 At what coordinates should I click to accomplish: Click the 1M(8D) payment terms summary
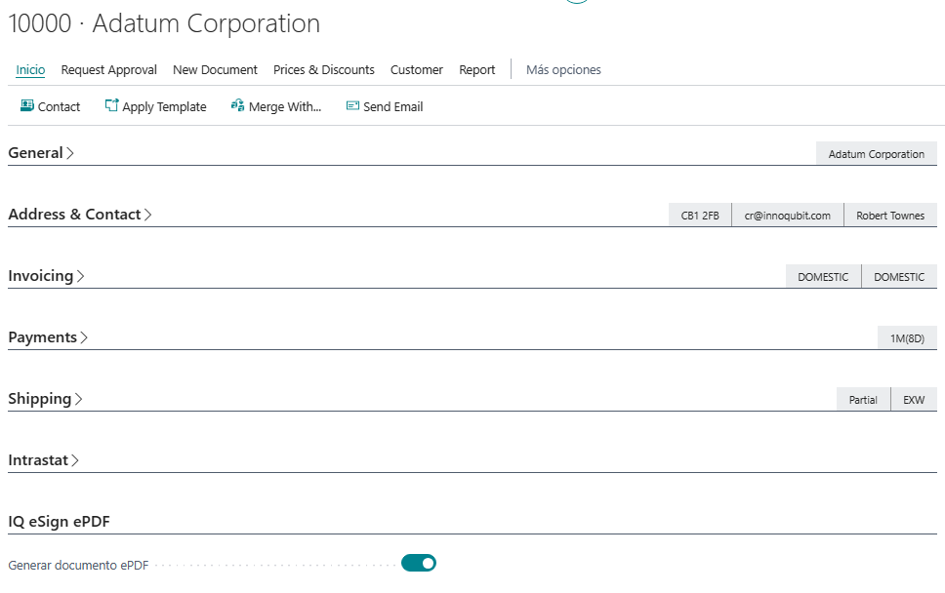tap(907, 338)
